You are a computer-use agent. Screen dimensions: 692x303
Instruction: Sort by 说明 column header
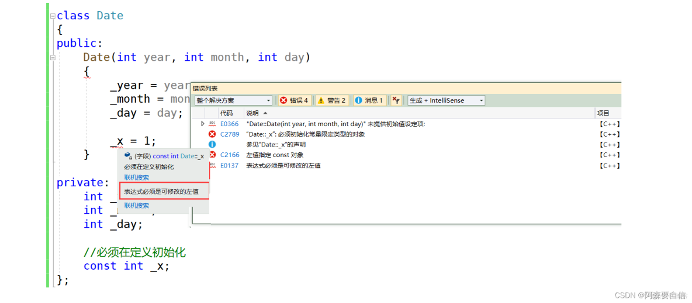[253, 113]
